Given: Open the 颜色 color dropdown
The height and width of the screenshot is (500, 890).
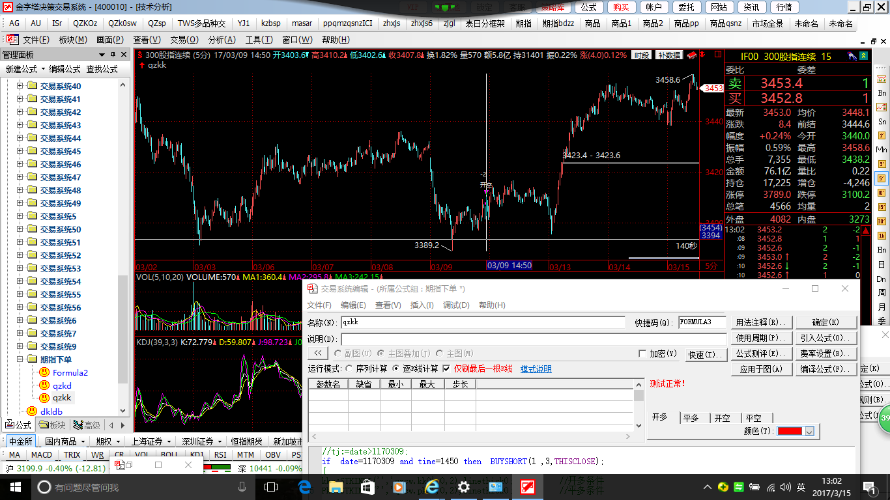Looking at the screenshot, I should pos(809,432).
